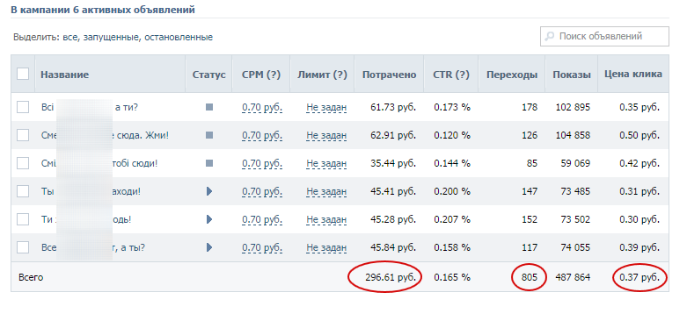Click total click price '0.37 руб.'
This screenshot has height=321, width=687.
click(x=639, y=277)
